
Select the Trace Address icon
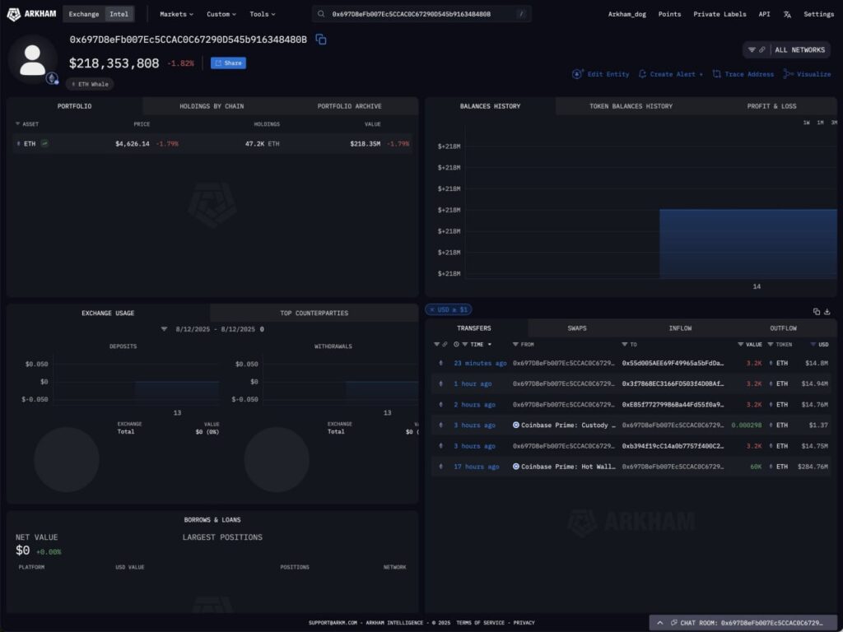point(716,74)
